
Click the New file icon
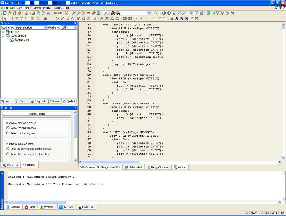click(4, 13)
